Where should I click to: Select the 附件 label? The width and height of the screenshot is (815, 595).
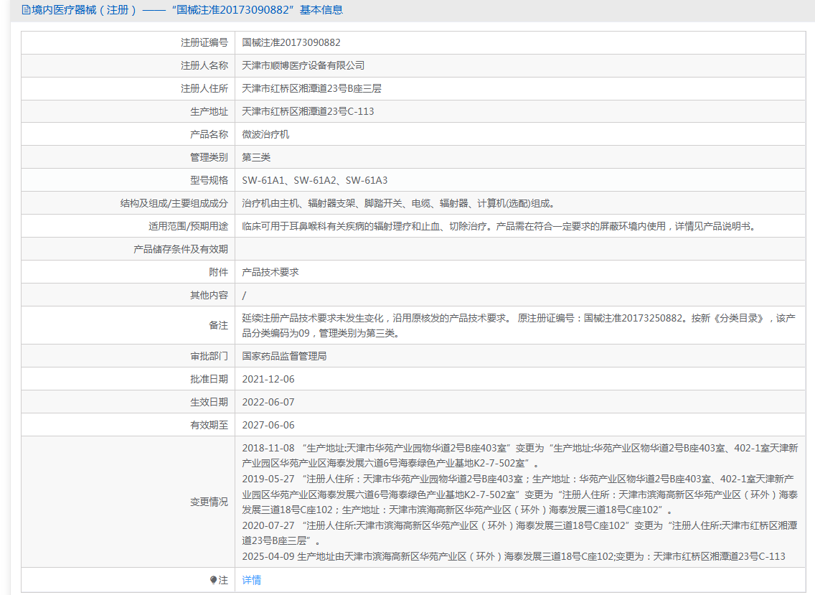point(218,272)
